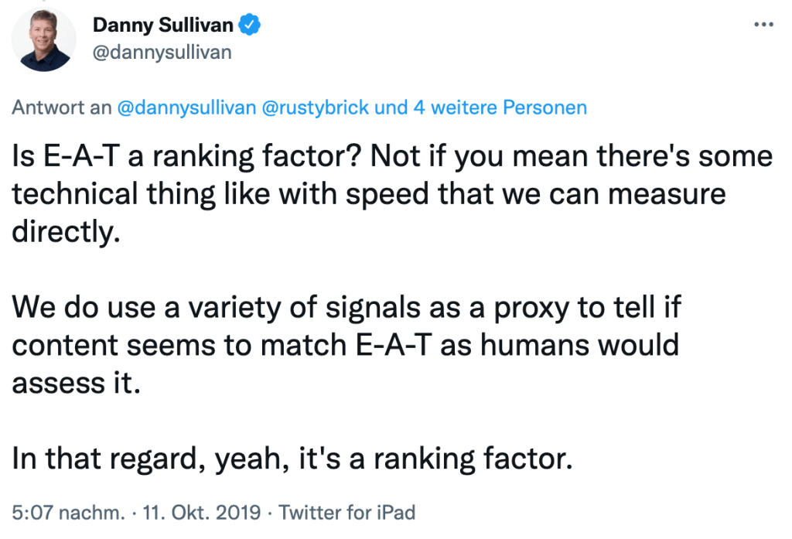Open the Danny Sullivan display name link
The image size is (792, 539).
coord(162,25)
